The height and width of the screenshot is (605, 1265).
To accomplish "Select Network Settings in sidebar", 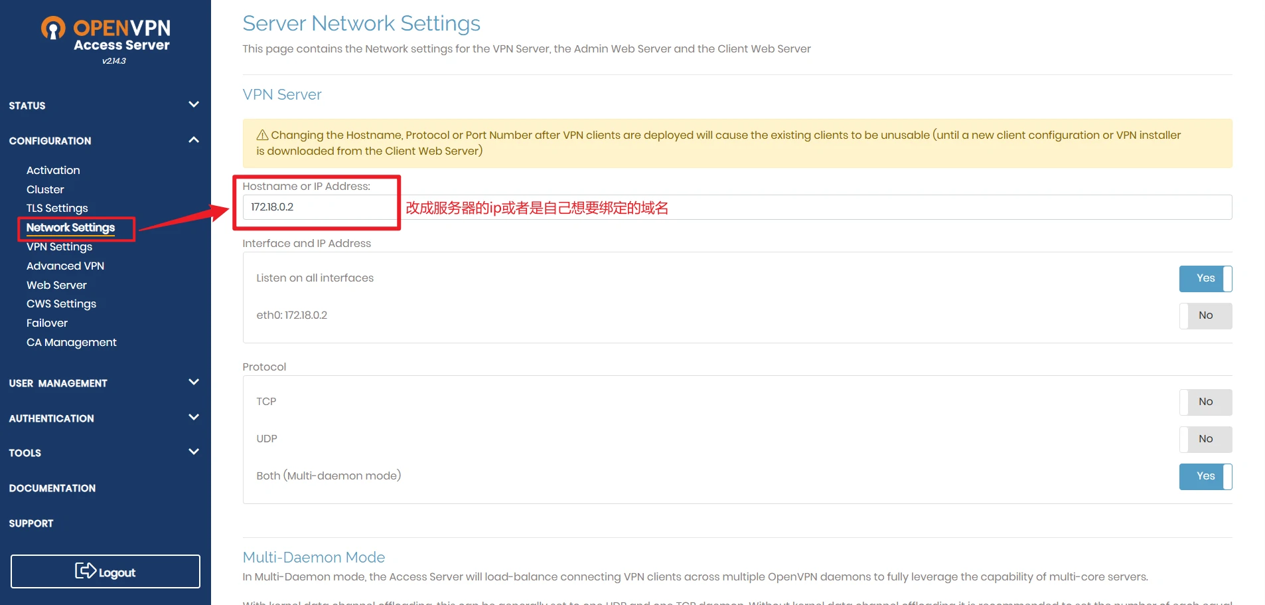I will tap(70, 228).
